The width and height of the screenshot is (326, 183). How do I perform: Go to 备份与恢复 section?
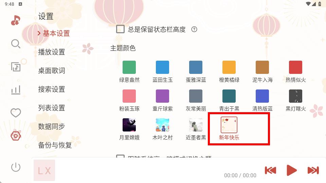click(x=55, y=145)
